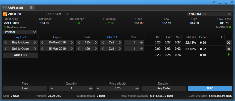Click left arrow of Call on Sell leg
This screenshot has width=235, height=101.
[103, 49]
